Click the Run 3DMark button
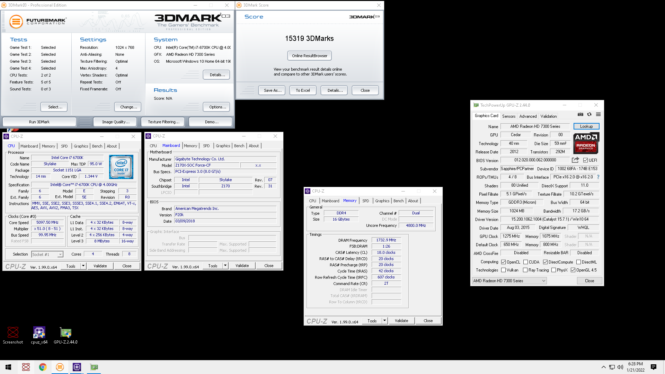The height and width of the screenshot is (374, 665). (x=39, y=122)
